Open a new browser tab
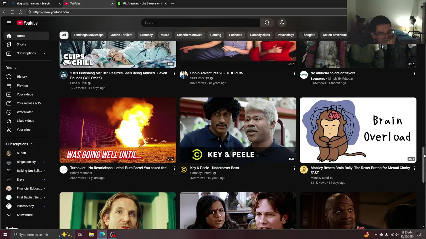This screenshot has width=426, height=239. click(x=173, y=4)
